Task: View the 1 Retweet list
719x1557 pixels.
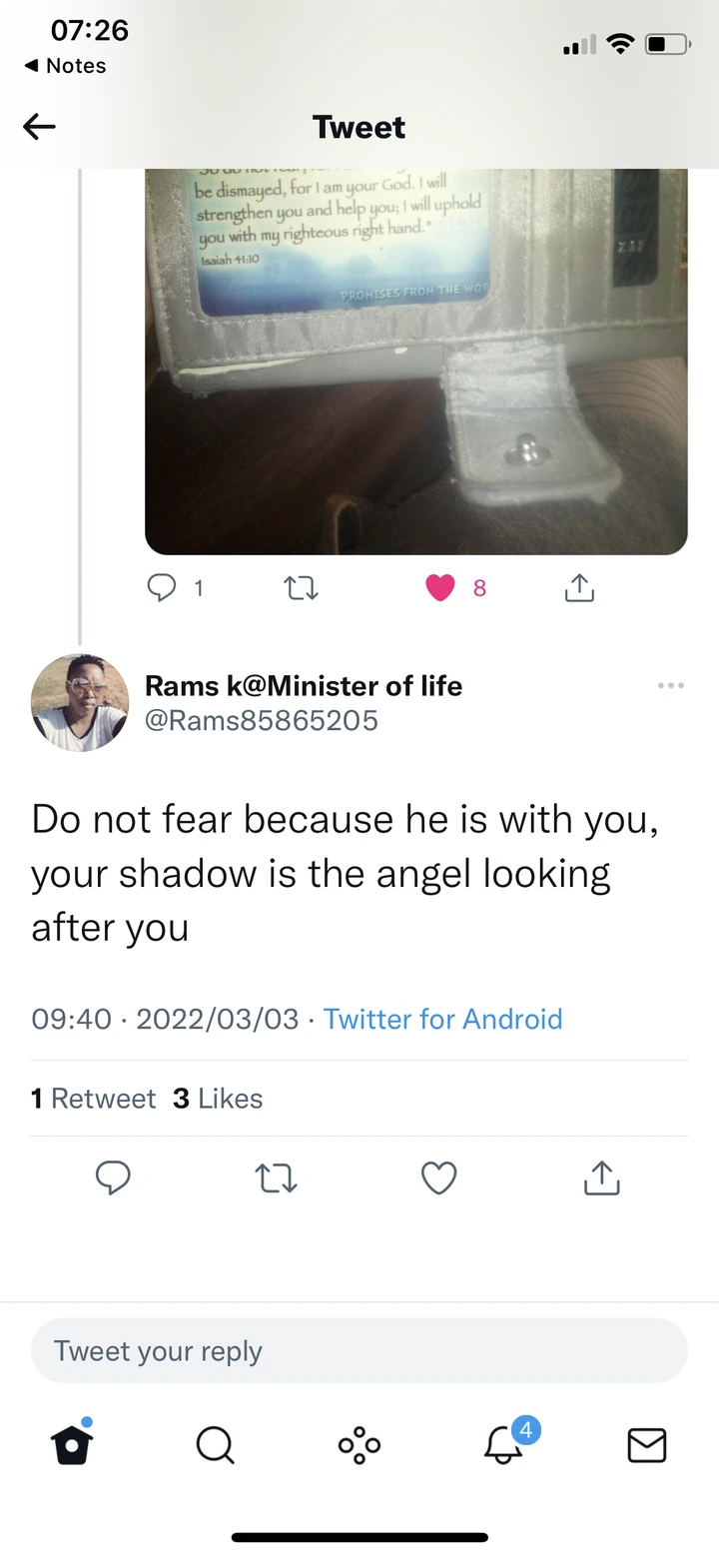Action: [93, 1099]
